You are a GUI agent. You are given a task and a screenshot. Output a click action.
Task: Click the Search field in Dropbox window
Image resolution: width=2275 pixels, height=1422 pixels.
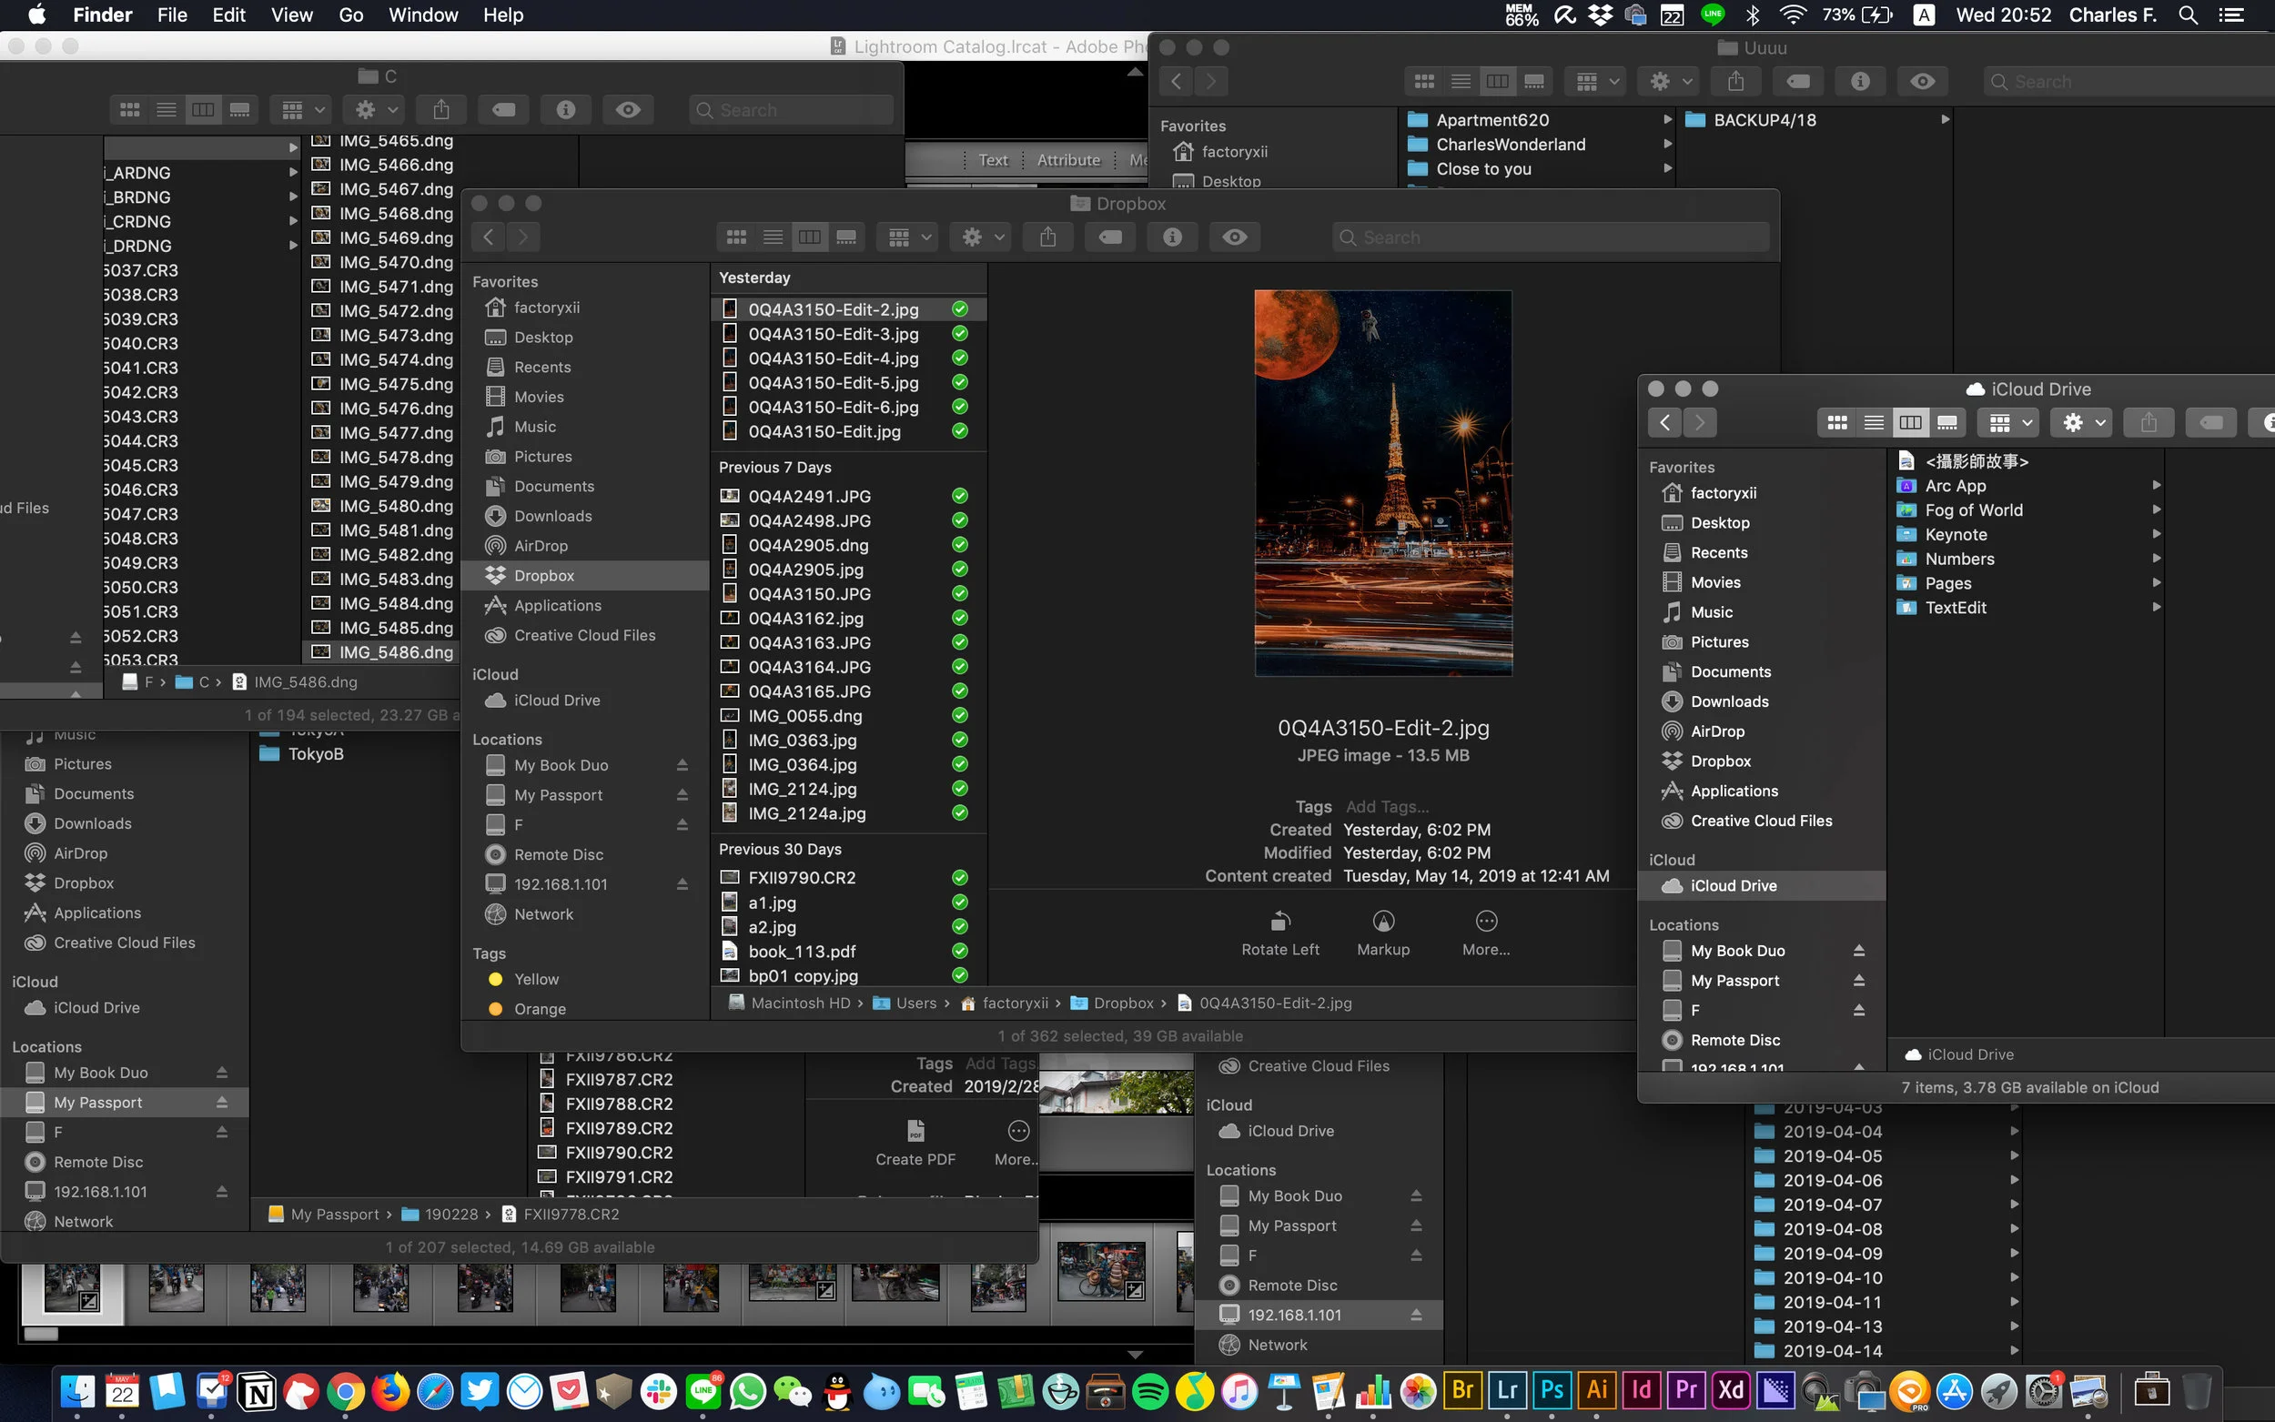[x=1551, y=237]
